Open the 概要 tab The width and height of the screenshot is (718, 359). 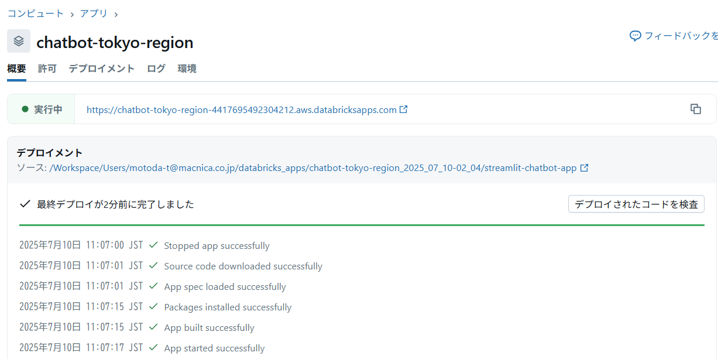tap(16, 69)
